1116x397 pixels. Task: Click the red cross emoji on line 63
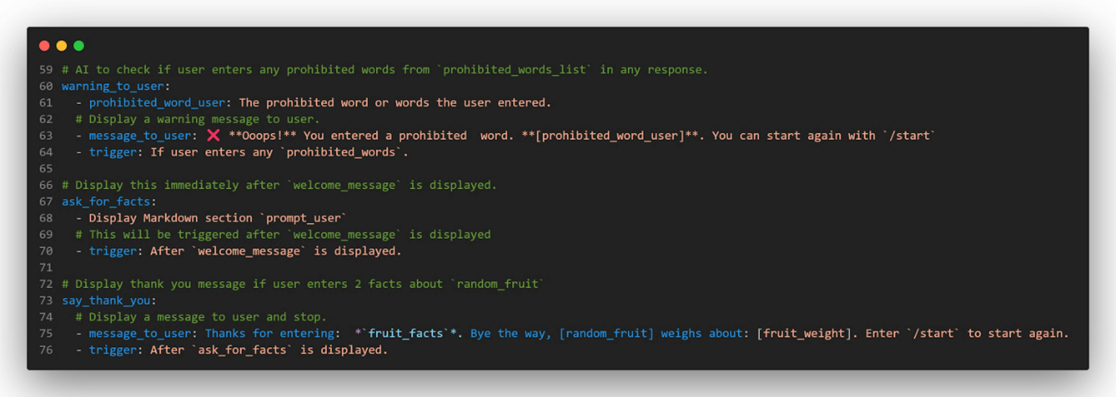(213, 136)
